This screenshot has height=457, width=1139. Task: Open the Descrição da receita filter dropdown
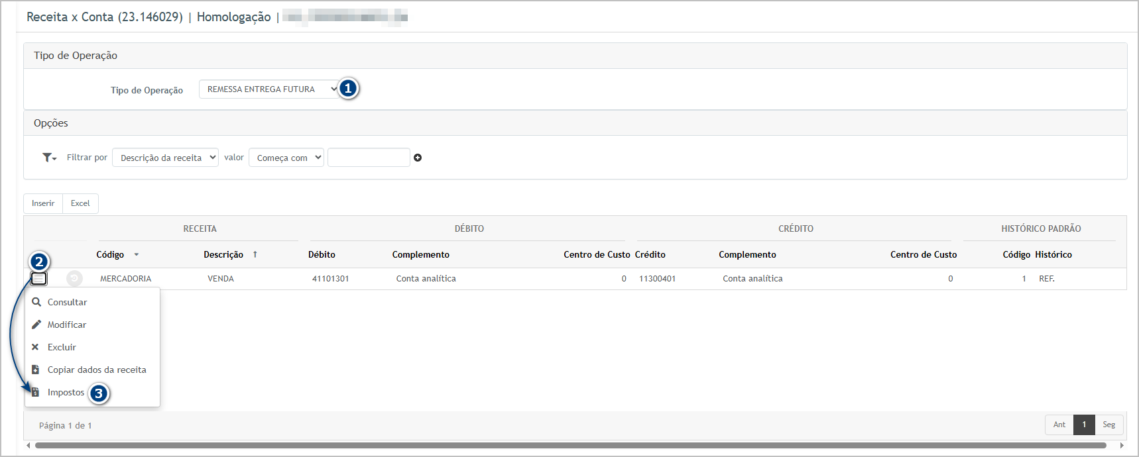[165, 158]
